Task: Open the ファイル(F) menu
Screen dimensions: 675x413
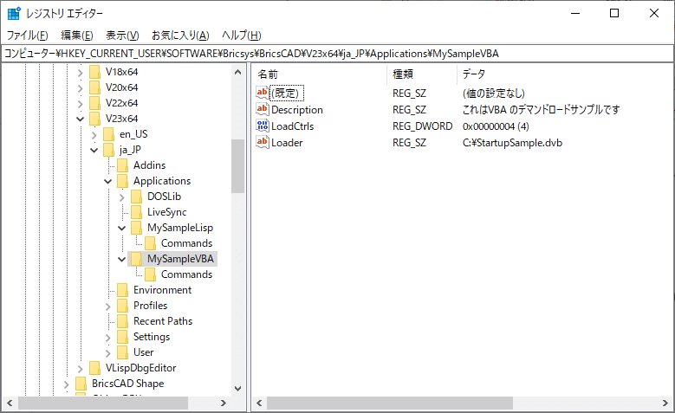Action: 27,35
